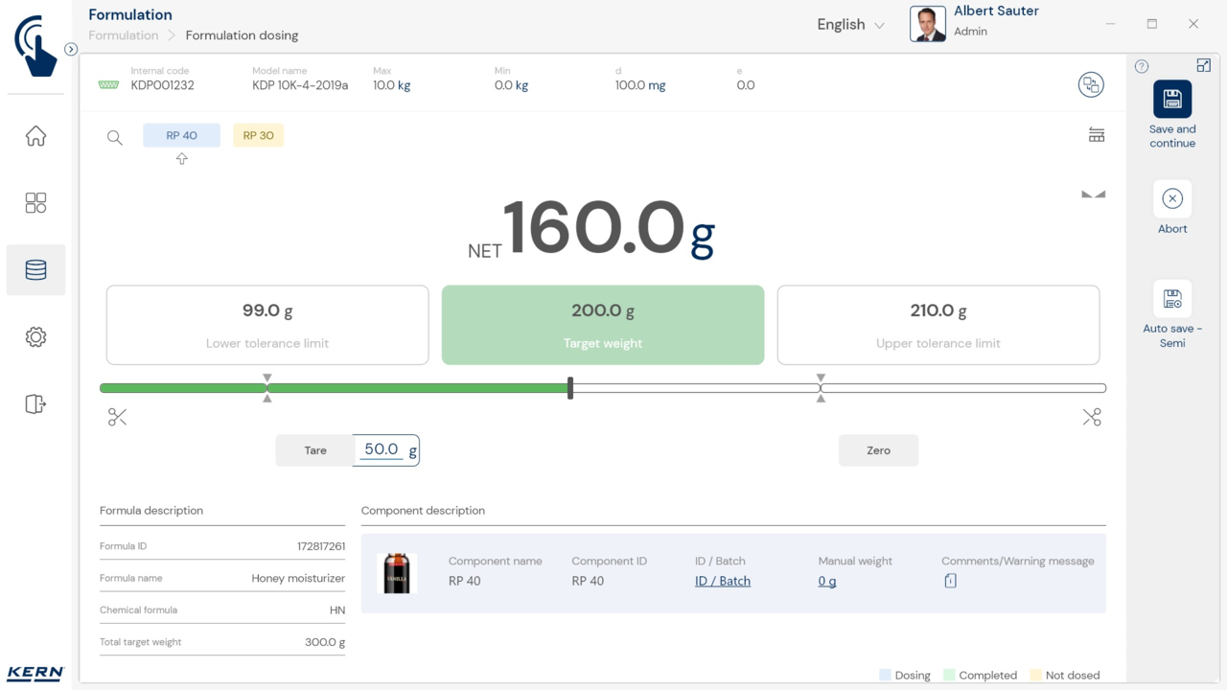Abort the formulation dosing
1227x690 pixels.
[x=1171, y=199]
